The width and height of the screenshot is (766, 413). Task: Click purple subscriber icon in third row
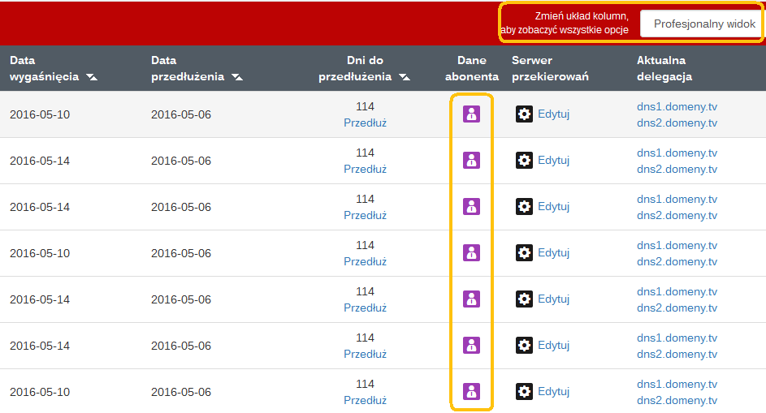coord(471,207)
